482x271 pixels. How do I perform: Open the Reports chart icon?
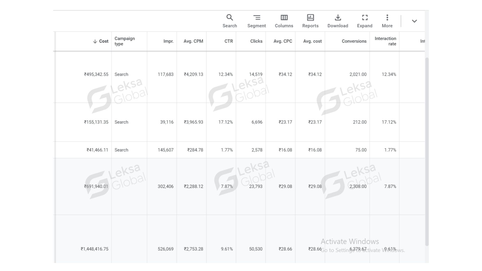[x=310, y=18]
